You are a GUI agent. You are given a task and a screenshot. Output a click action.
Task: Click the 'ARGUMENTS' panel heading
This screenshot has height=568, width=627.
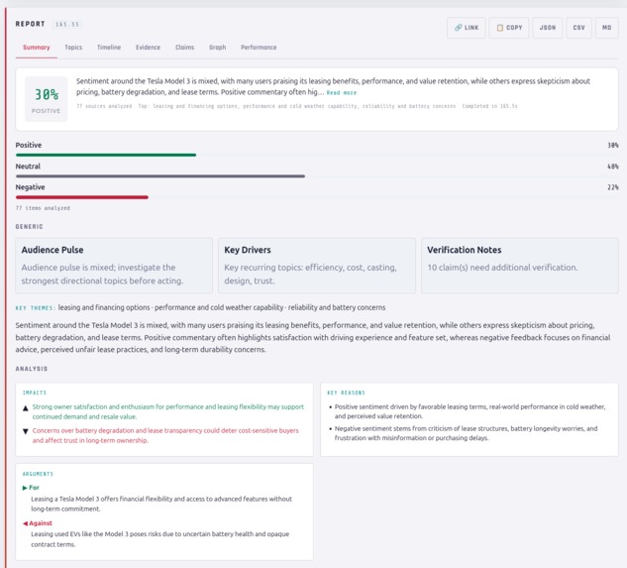(38, 474)
